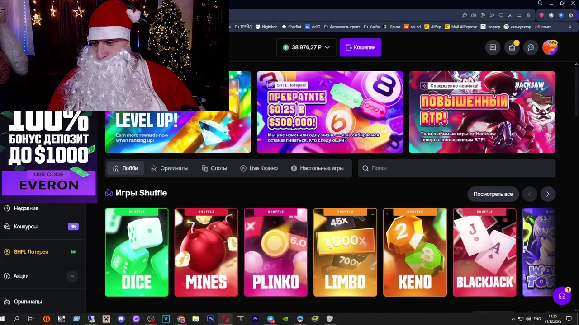Viewport: 579px width, 325px height.
Task: Open the taskbar volume speaker icon
Action: (528, 319)
